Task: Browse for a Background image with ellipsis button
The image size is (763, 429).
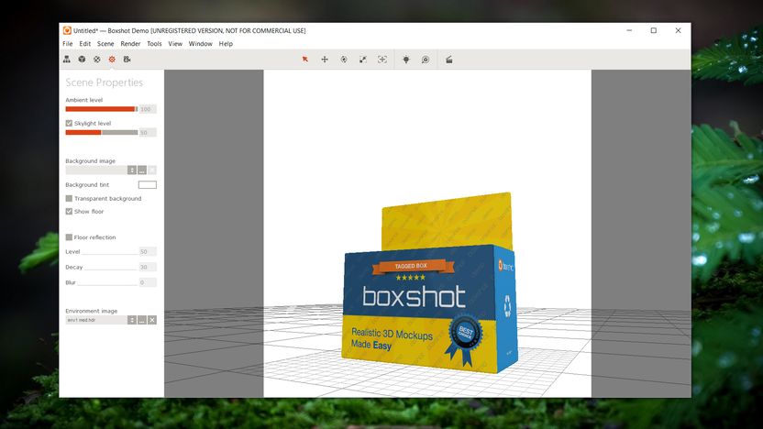Action: tap(142, 170)
